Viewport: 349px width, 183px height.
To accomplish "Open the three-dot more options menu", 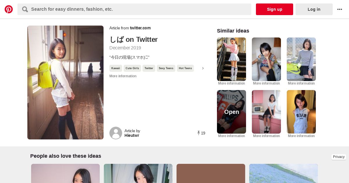I will [x=340, y=9].
